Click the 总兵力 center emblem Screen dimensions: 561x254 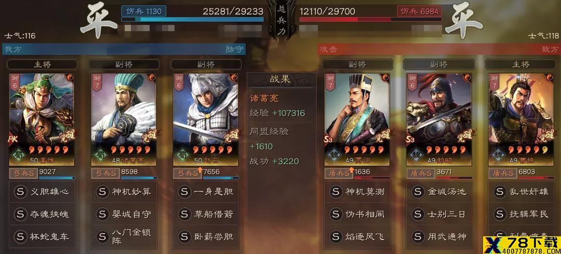pyautogui.click(x=281, y=20)
